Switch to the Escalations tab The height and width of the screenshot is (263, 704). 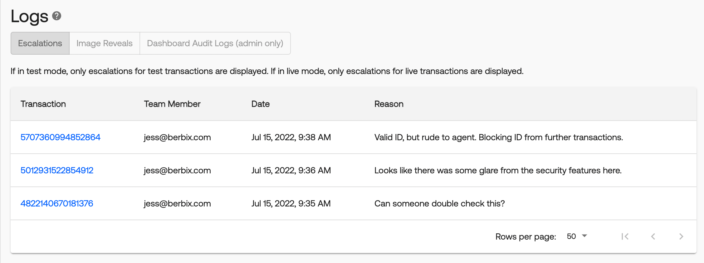(x=40, y=43)
